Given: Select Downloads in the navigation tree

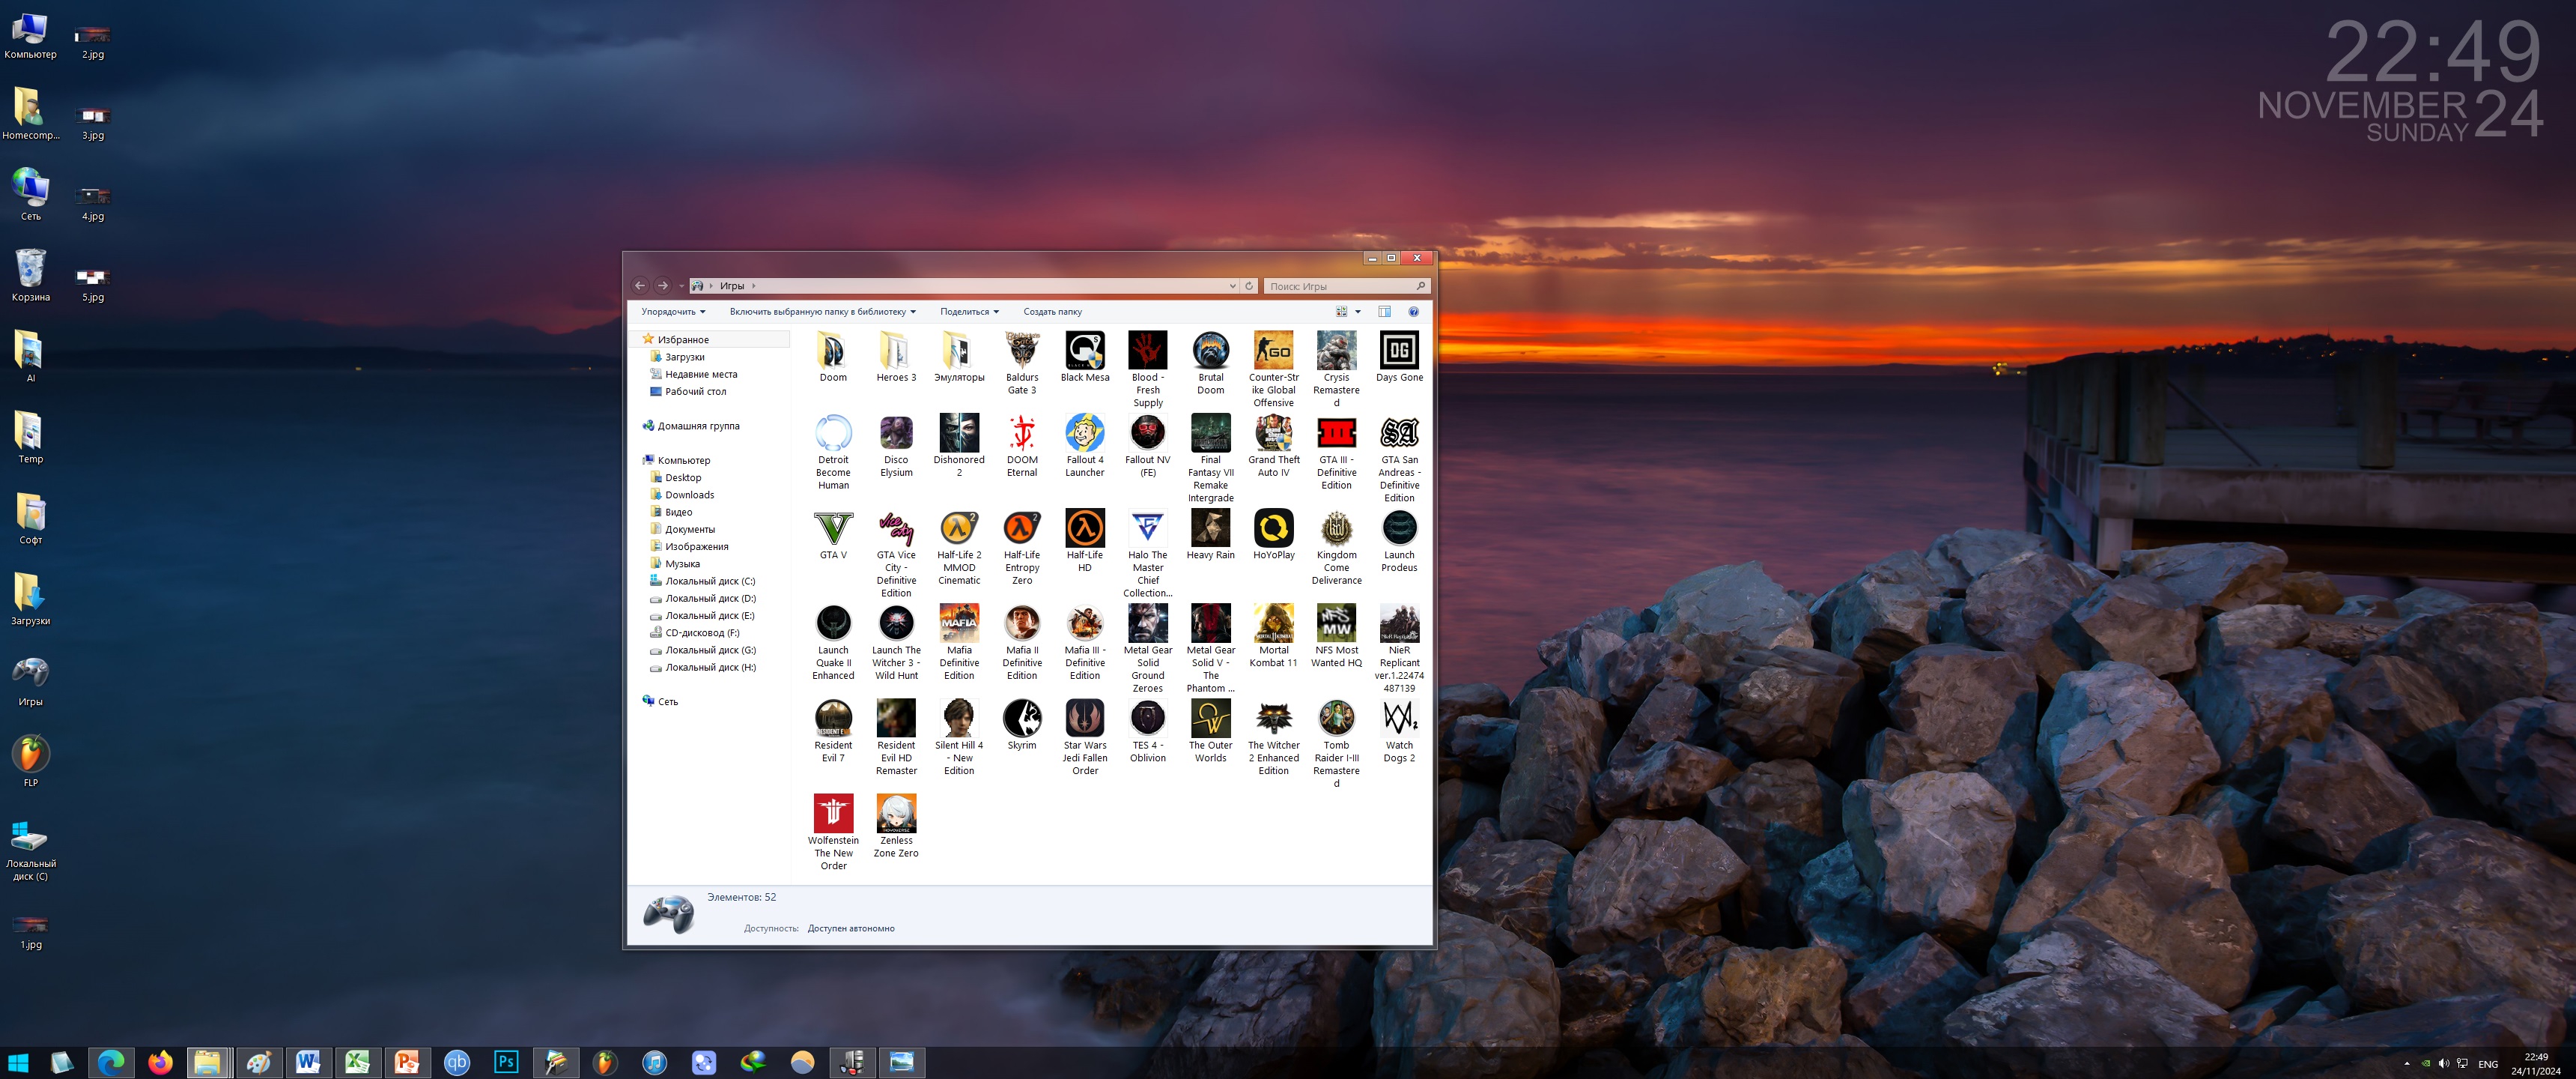Looking at the screenshot, I should click(x=689, y=495).
